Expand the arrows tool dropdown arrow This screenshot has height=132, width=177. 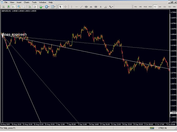click(112, 7)
